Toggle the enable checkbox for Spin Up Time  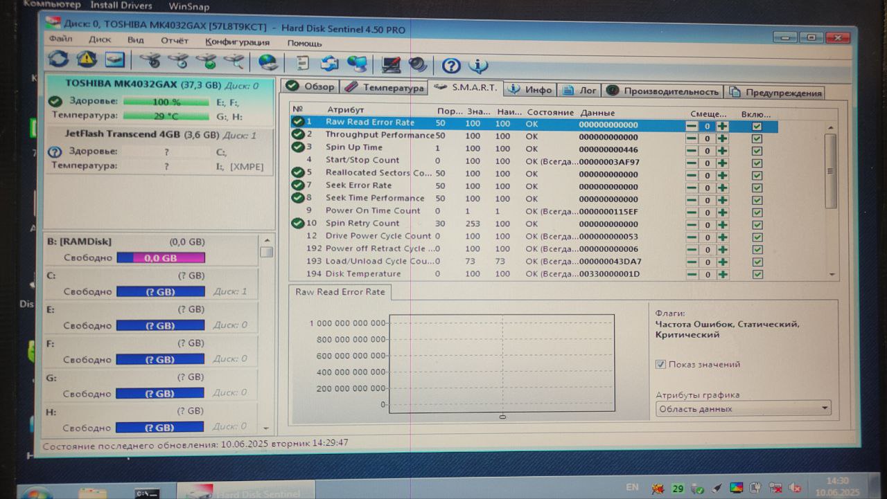pos(757,151)
